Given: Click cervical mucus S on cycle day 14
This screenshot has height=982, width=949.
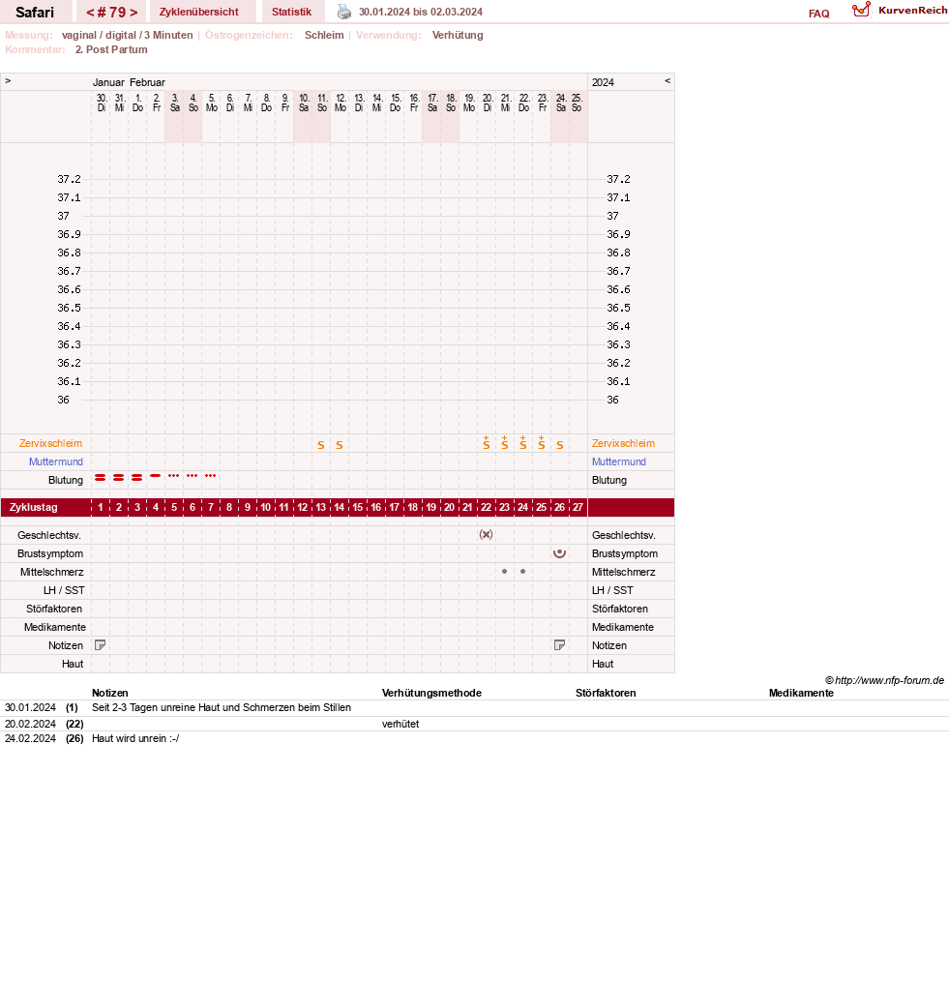Looking at the screenshot, I should pos(339,445).
